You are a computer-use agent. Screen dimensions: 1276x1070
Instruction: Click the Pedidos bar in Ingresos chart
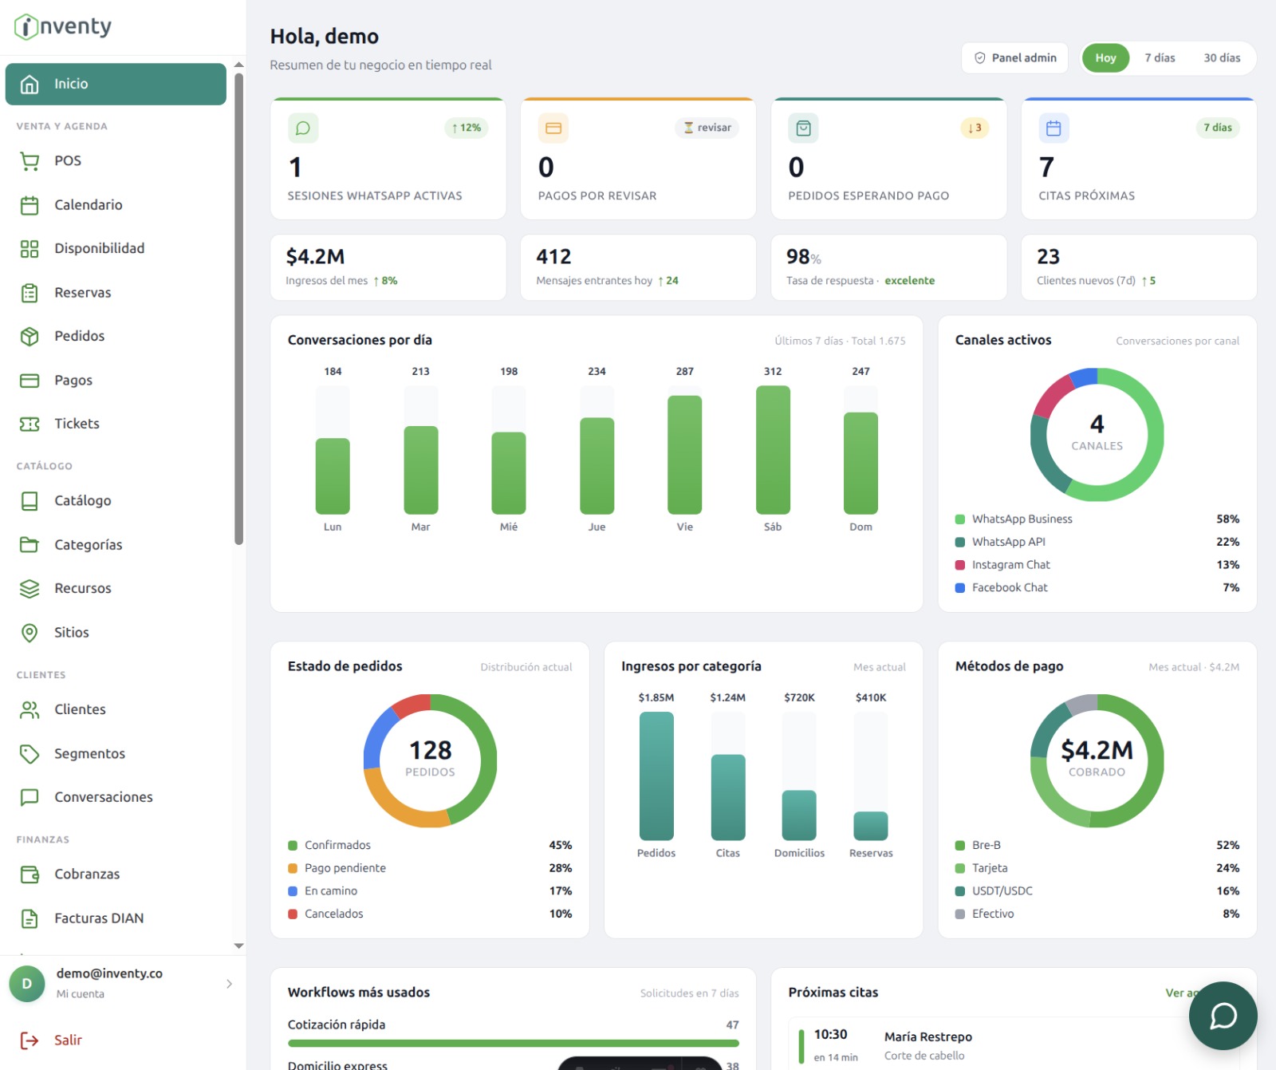point(656,776)
